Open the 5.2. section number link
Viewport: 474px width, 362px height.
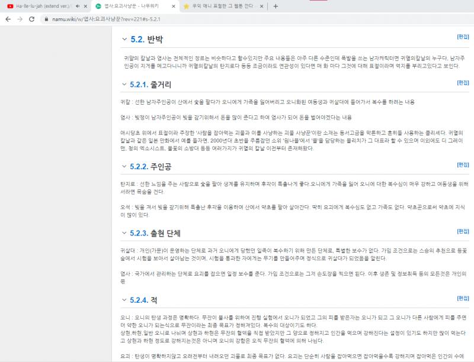pyautogui.click(x=137, y=39)
